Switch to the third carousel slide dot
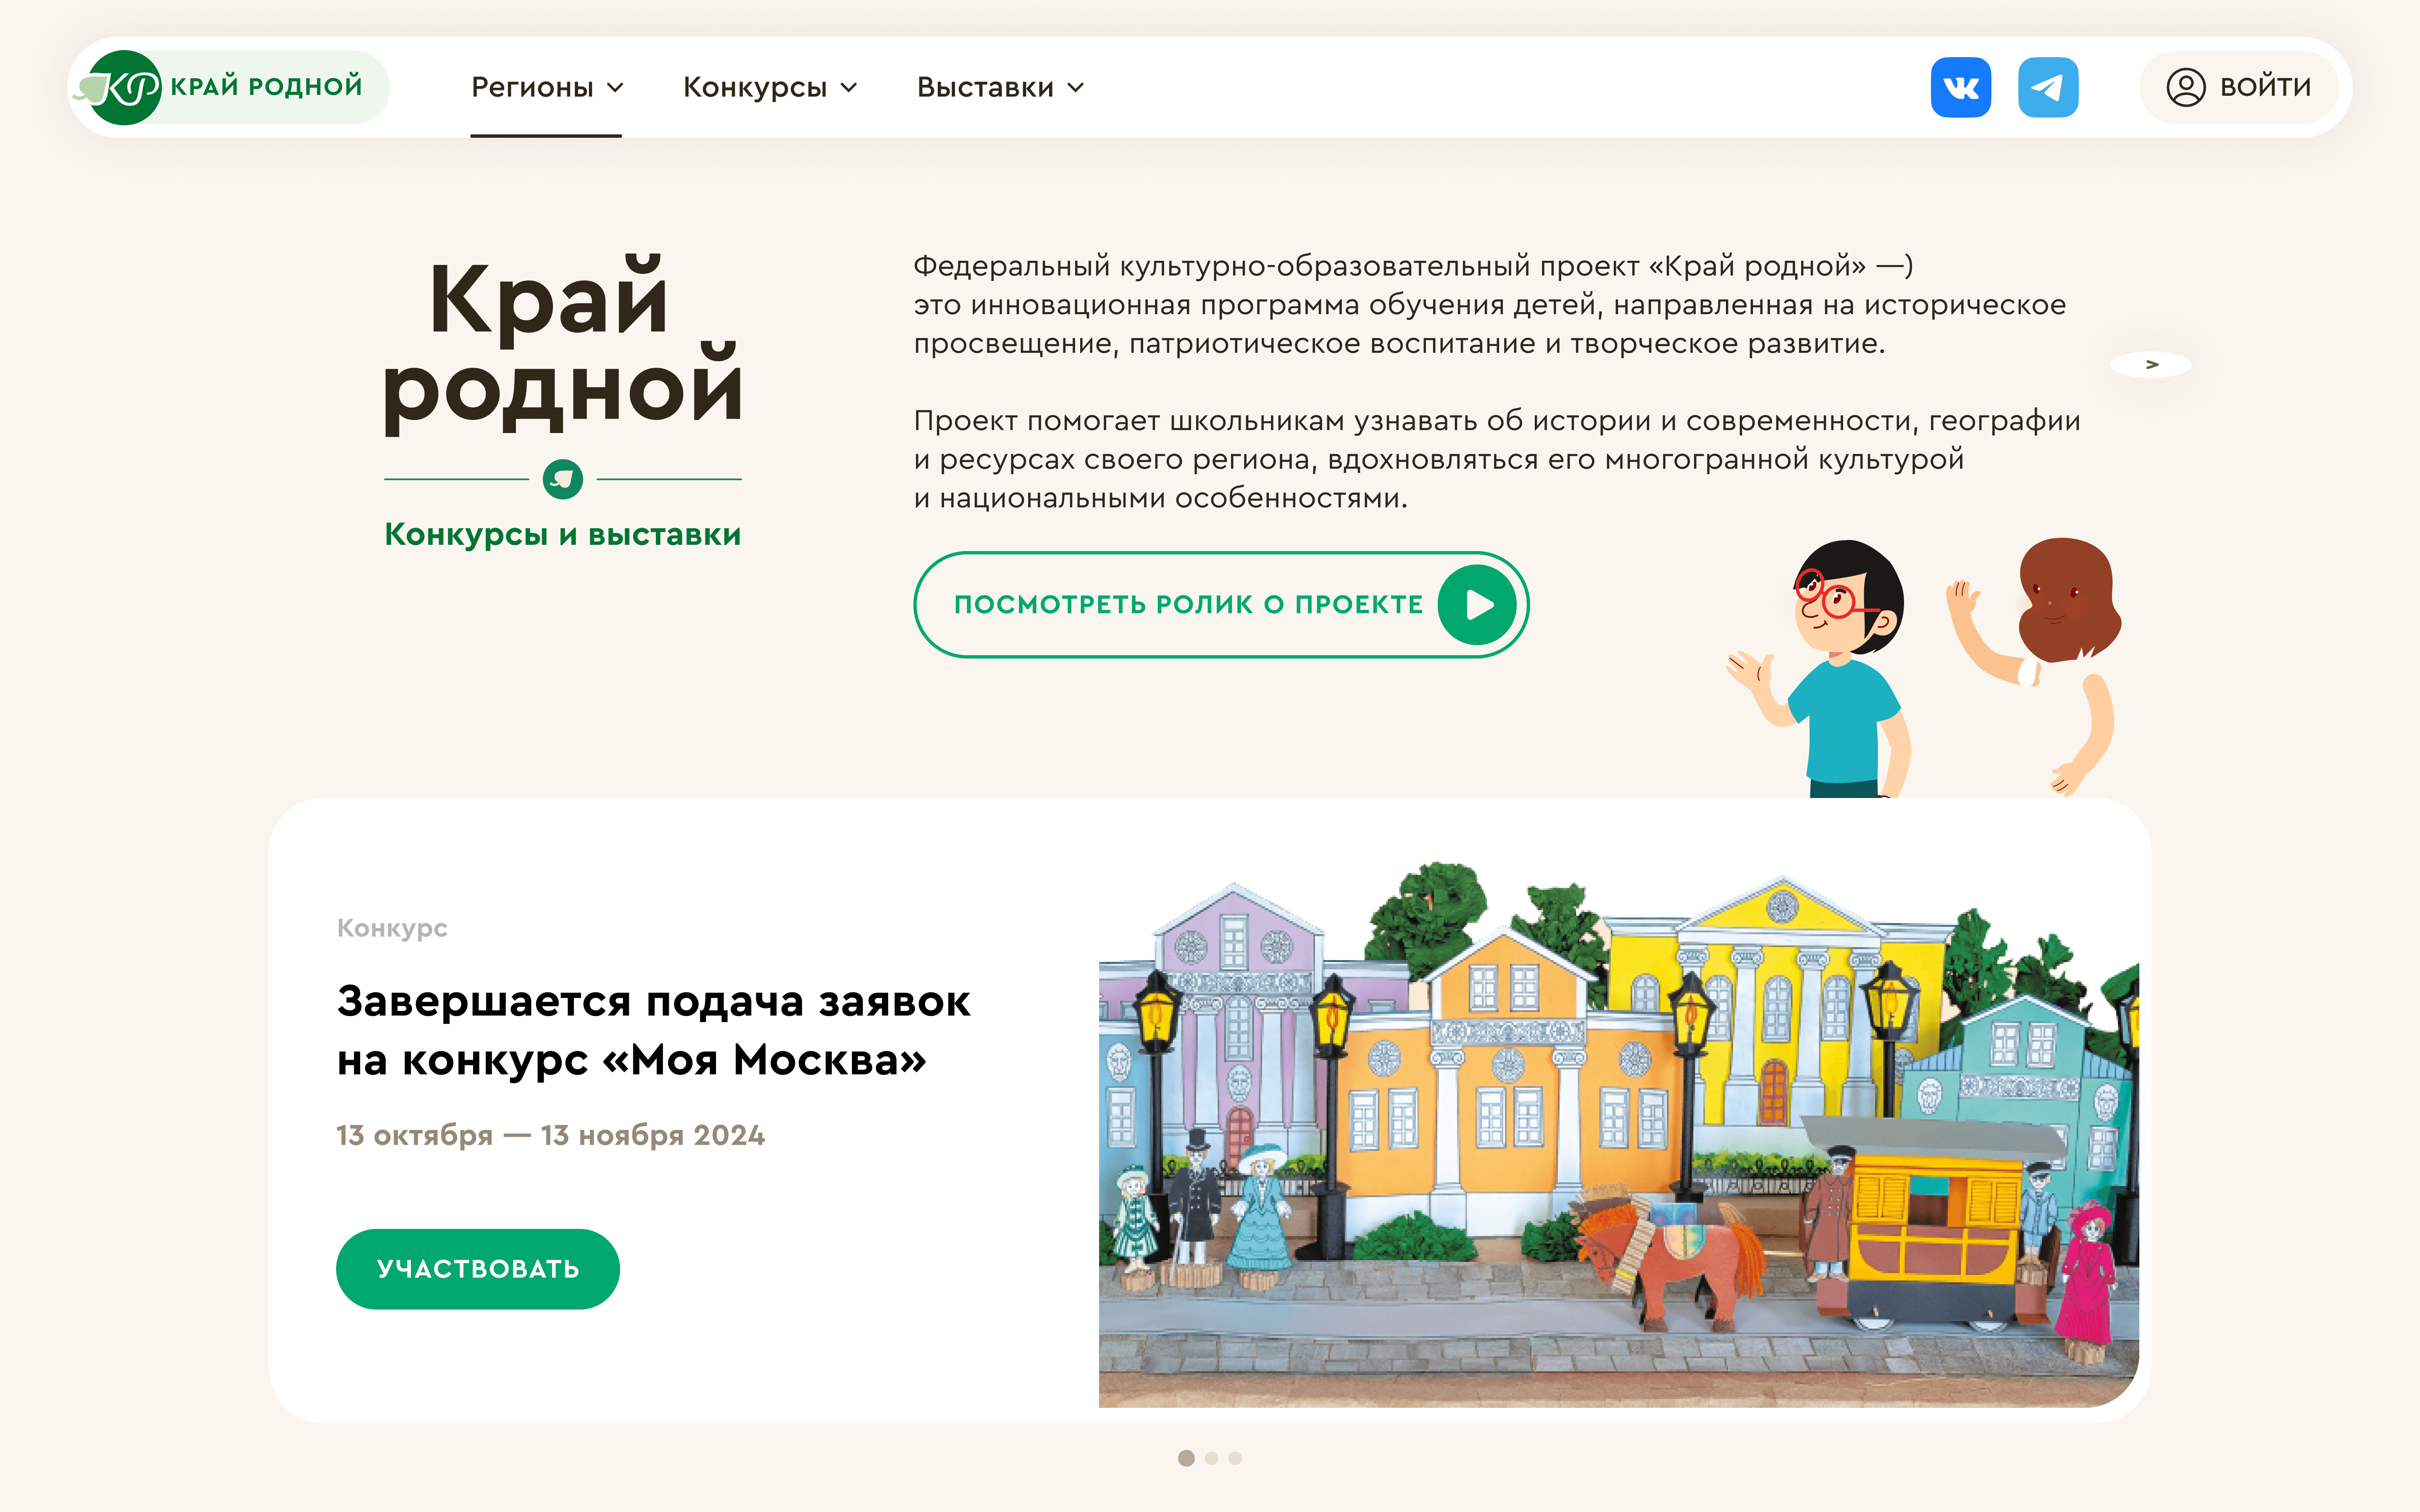The height and width of the screenshot is (1512, 2420). pyautogui.click(x=1235, y=1458)
